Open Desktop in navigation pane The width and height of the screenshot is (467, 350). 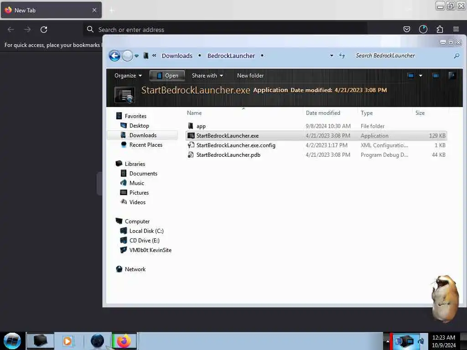point(139,126)
